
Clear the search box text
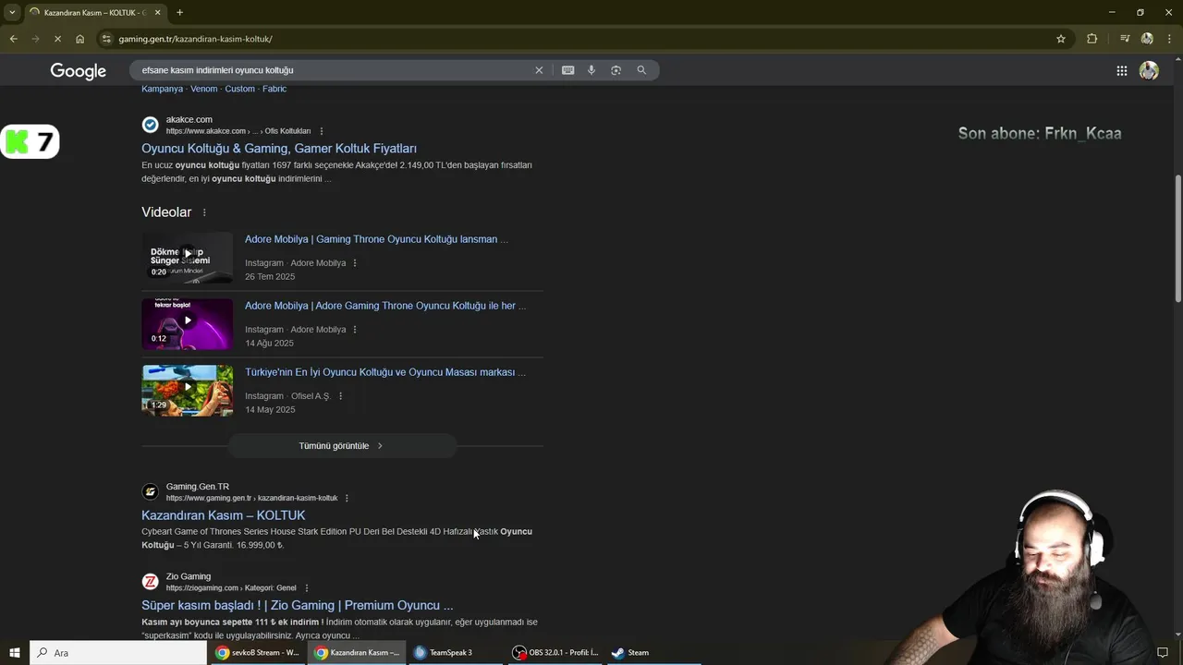point(539,70)
